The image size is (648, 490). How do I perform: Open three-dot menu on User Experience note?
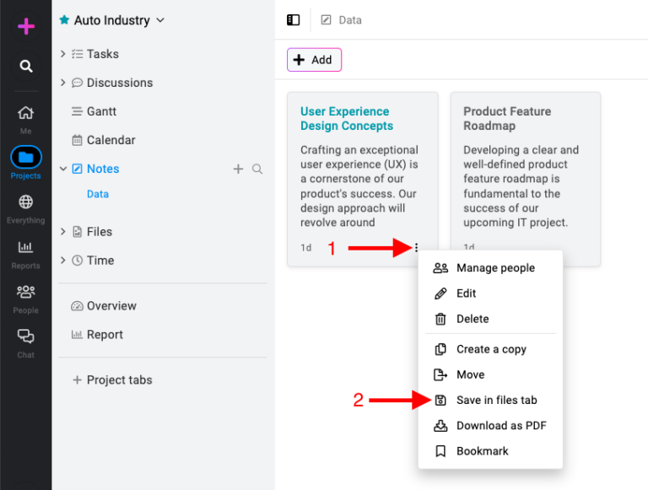417,247
